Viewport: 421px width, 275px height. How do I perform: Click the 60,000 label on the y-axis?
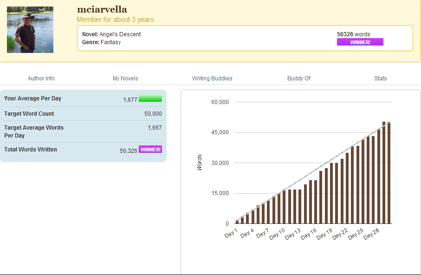[220, 102]
